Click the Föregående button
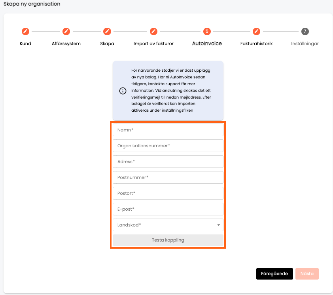 [x=274, y=274]
